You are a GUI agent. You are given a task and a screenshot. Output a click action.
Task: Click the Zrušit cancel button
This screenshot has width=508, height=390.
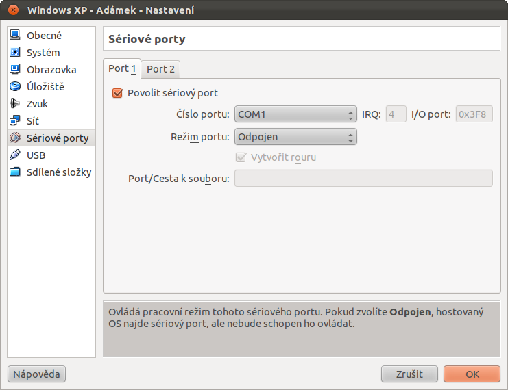409,374
